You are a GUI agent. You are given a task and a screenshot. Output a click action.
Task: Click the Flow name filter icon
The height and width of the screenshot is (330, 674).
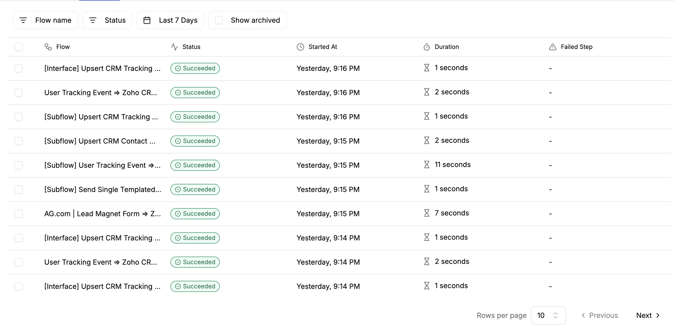(x=23, y=20)
